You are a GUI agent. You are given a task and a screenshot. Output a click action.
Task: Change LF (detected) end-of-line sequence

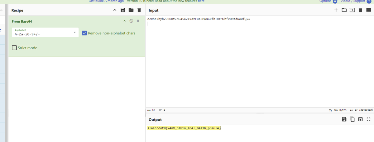pyautogui.click(x=361, y=110)
